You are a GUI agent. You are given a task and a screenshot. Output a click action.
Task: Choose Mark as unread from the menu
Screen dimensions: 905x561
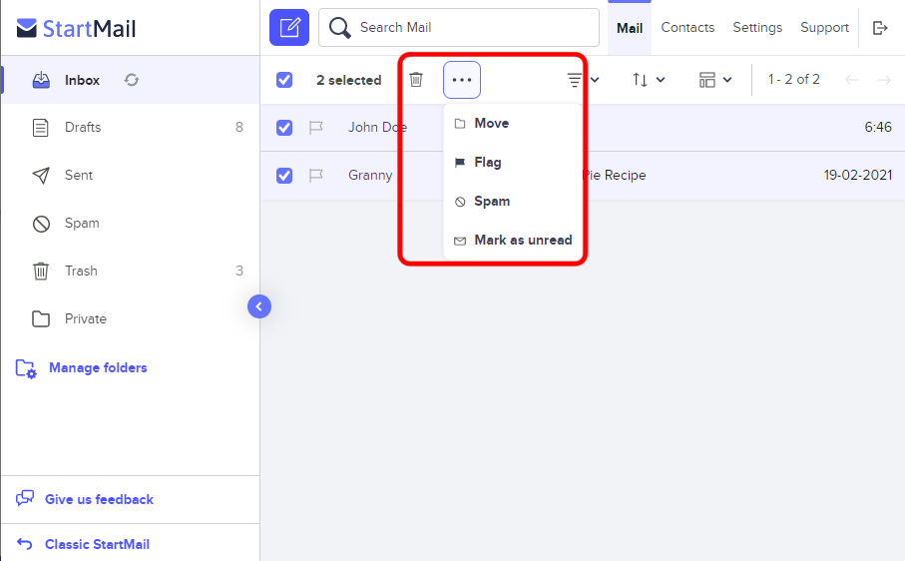[x=512, y=241]
